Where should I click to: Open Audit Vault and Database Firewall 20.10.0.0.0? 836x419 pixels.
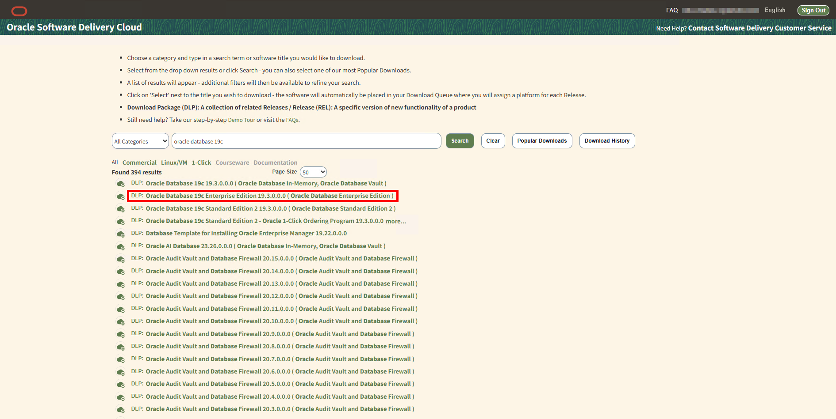pyautogui.click(x=282, y=321)
